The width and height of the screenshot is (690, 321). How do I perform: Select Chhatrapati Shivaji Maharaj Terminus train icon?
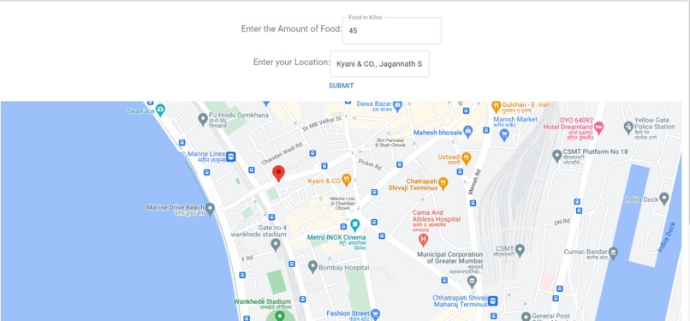tap(493, 301)
